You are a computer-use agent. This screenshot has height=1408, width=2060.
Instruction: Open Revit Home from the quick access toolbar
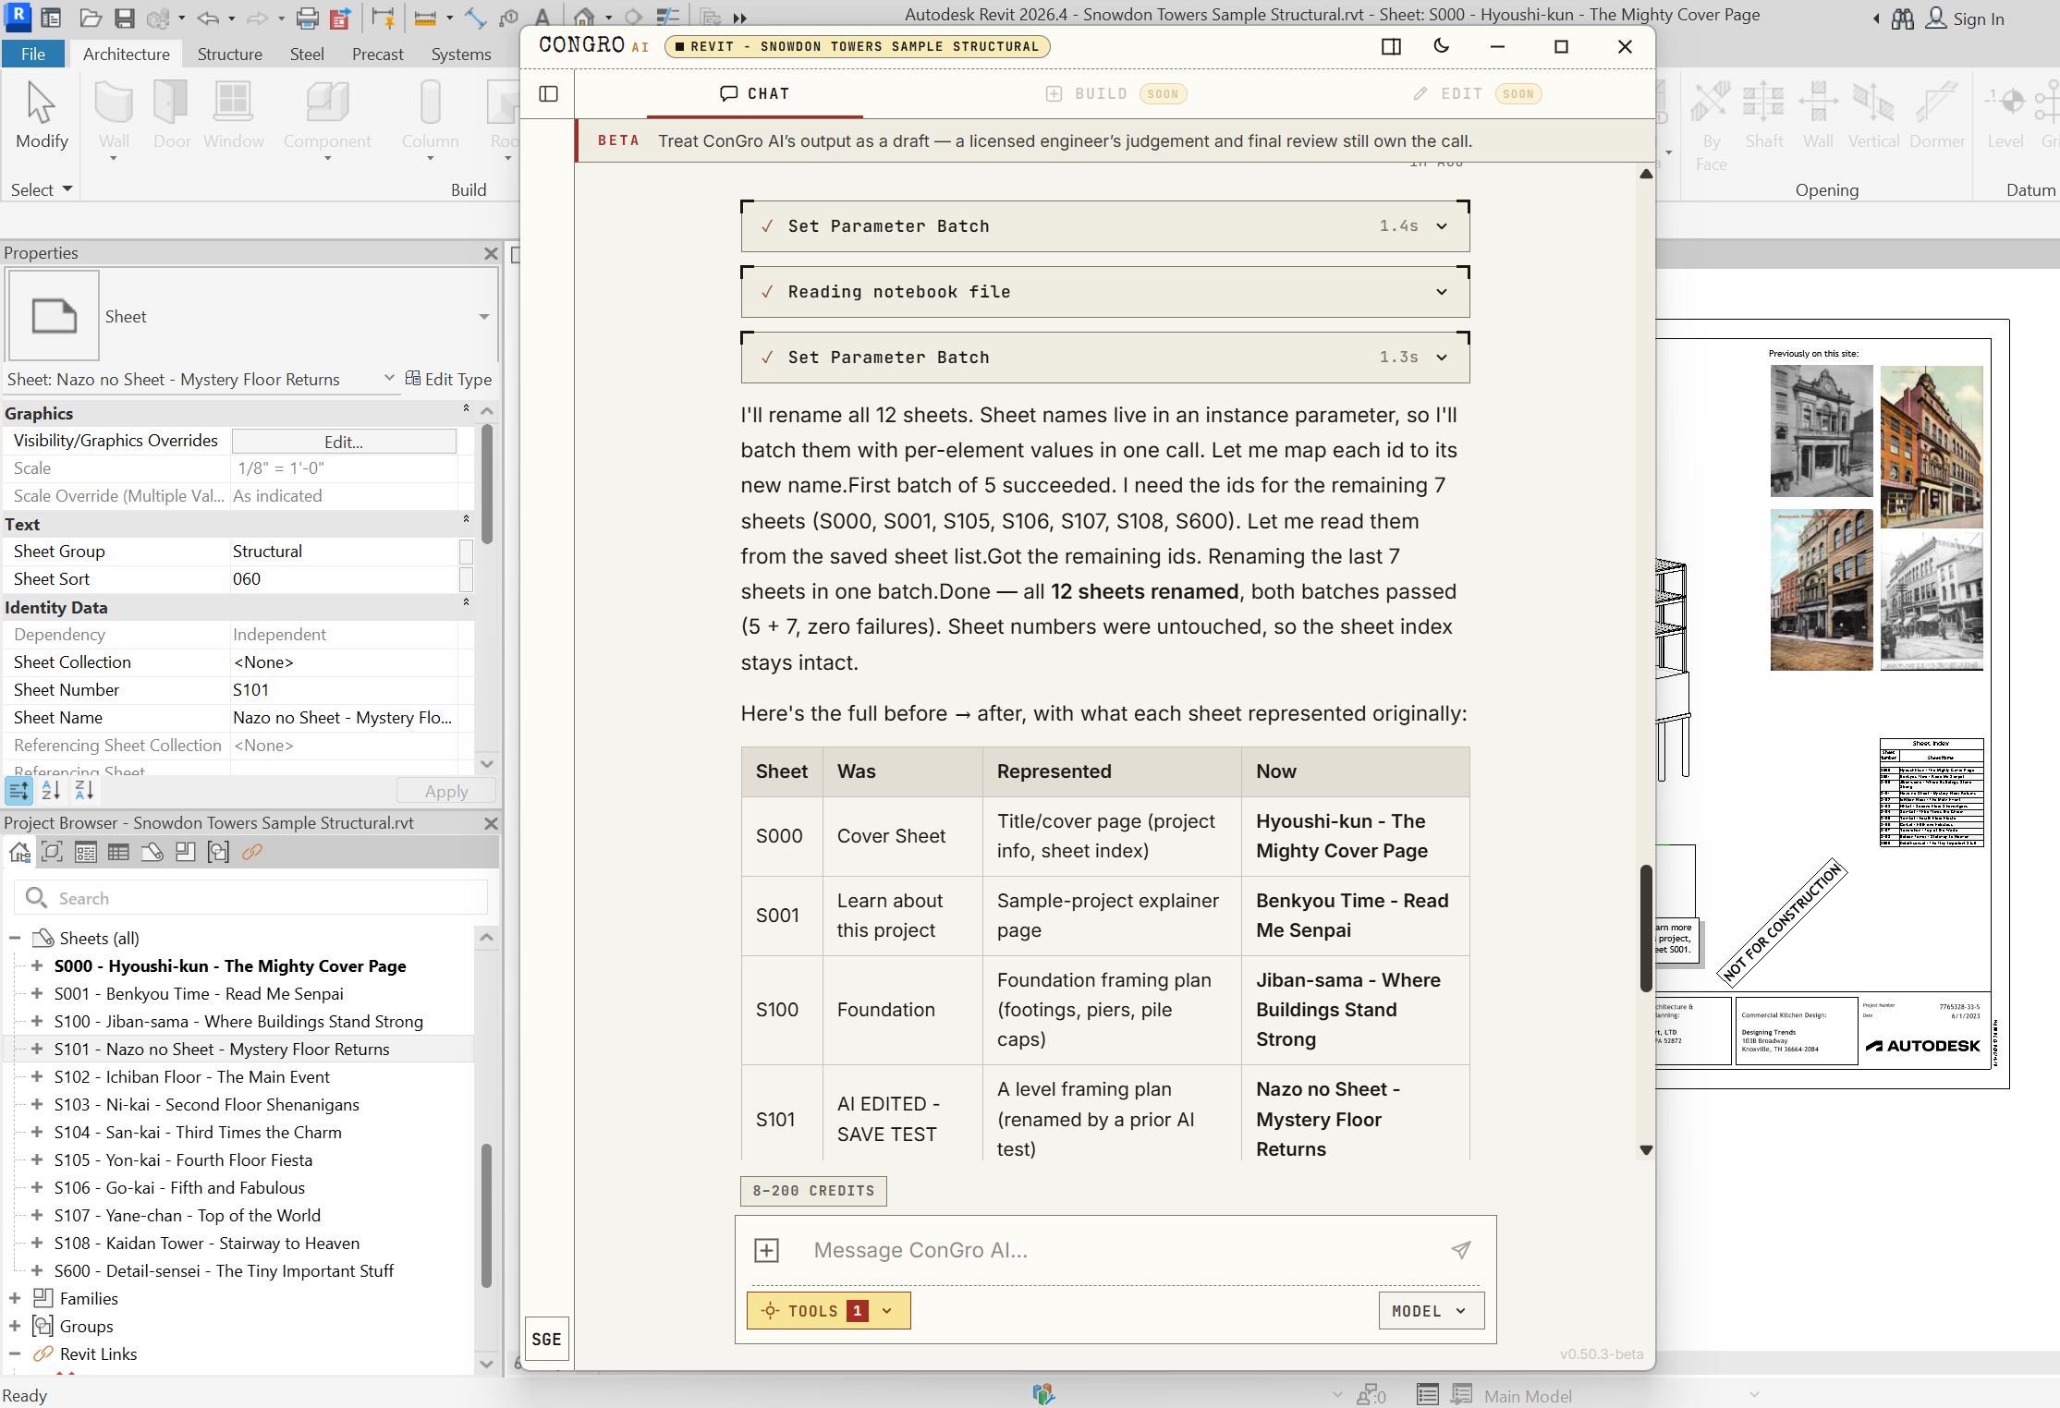click(x=51, y=18)
